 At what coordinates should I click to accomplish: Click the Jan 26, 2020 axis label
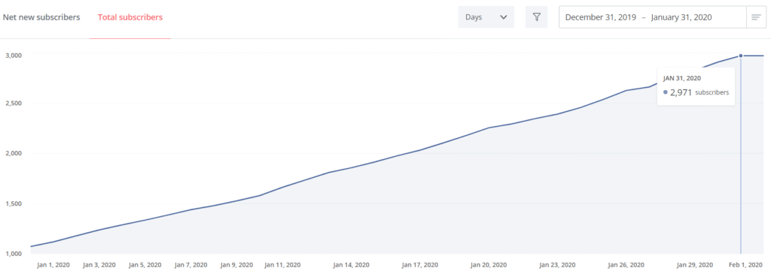pyautogui.click(x=626, y=265)
